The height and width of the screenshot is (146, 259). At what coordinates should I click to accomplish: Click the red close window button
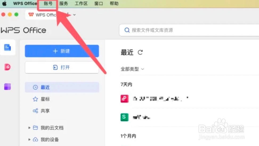pyautogui.click(x=3, y=15)
